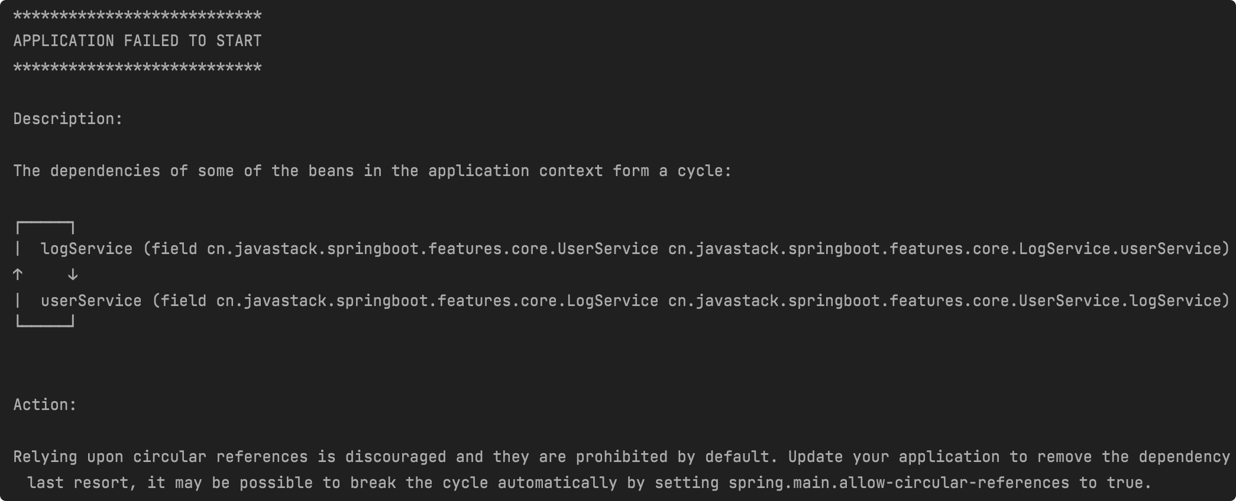Viewport: 1236px width, 501px height.
Task: Click 'cn.javastack.springboot.features.core.LogService' class in userService line
Action: [437, 301]
